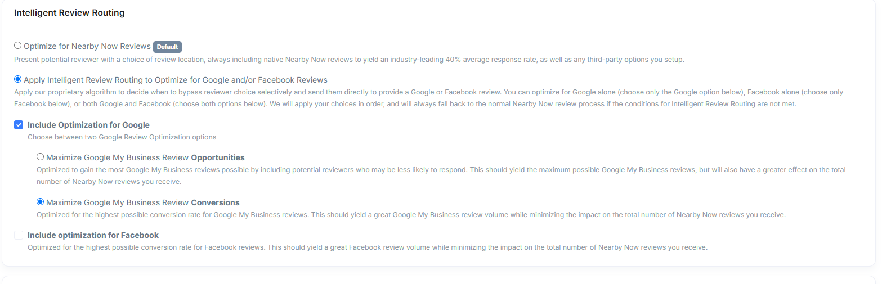Choose the Maximize Review Conversions radio button
This screenshot has width=882, height=284.
[40, 202]
